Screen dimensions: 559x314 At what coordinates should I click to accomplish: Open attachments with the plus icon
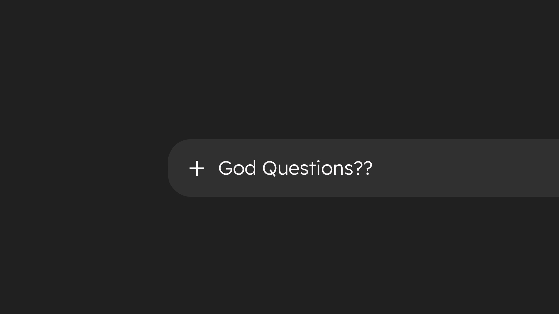tap(197, 168)
